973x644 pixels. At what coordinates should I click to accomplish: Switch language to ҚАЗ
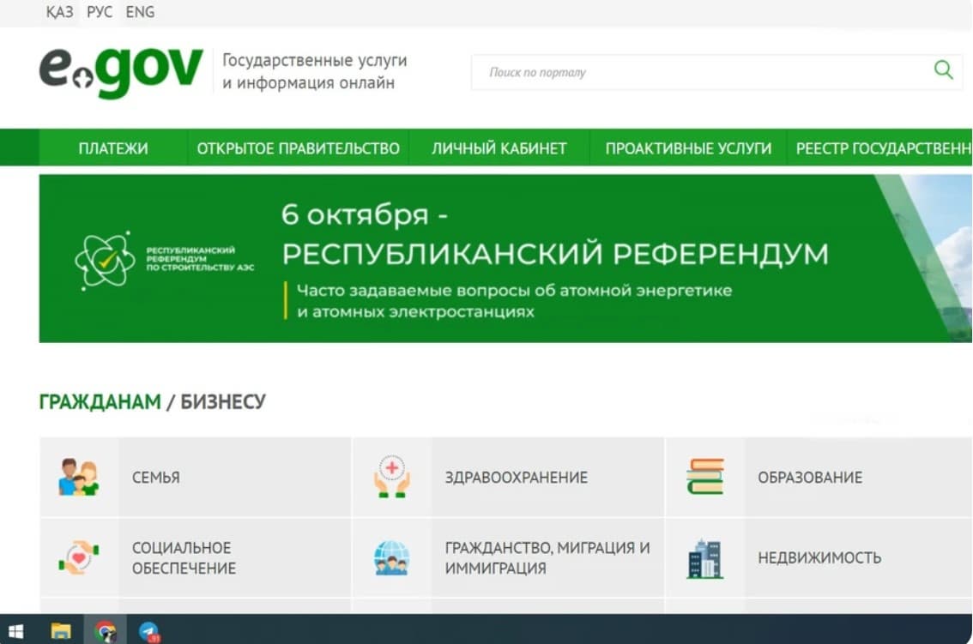pos(59,12)
